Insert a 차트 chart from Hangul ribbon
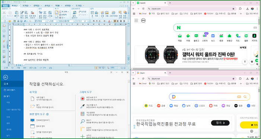The image size is (261, 139). tap(96, 13)
